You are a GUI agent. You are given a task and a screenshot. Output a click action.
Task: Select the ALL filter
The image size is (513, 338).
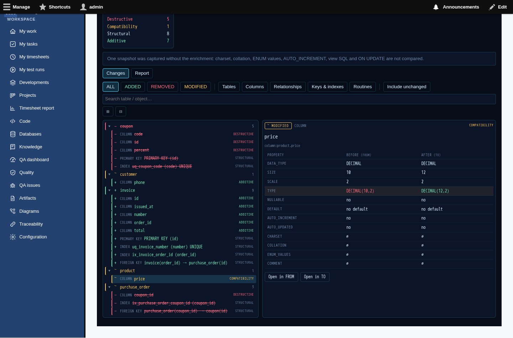pos(111,87)
